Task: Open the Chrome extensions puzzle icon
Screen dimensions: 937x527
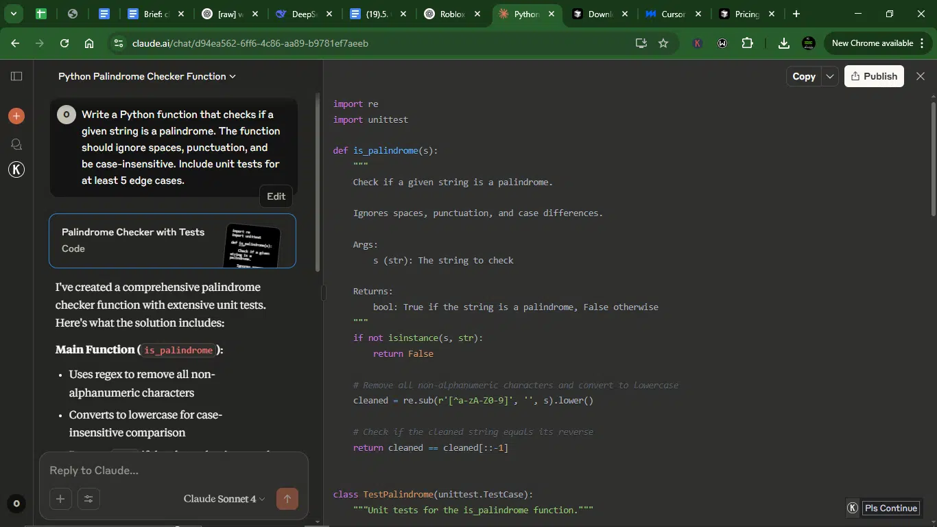Action: click(748, 43)
